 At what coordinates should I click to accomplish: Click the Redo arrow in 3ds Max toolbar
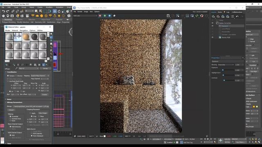click(x=8, y=11)
